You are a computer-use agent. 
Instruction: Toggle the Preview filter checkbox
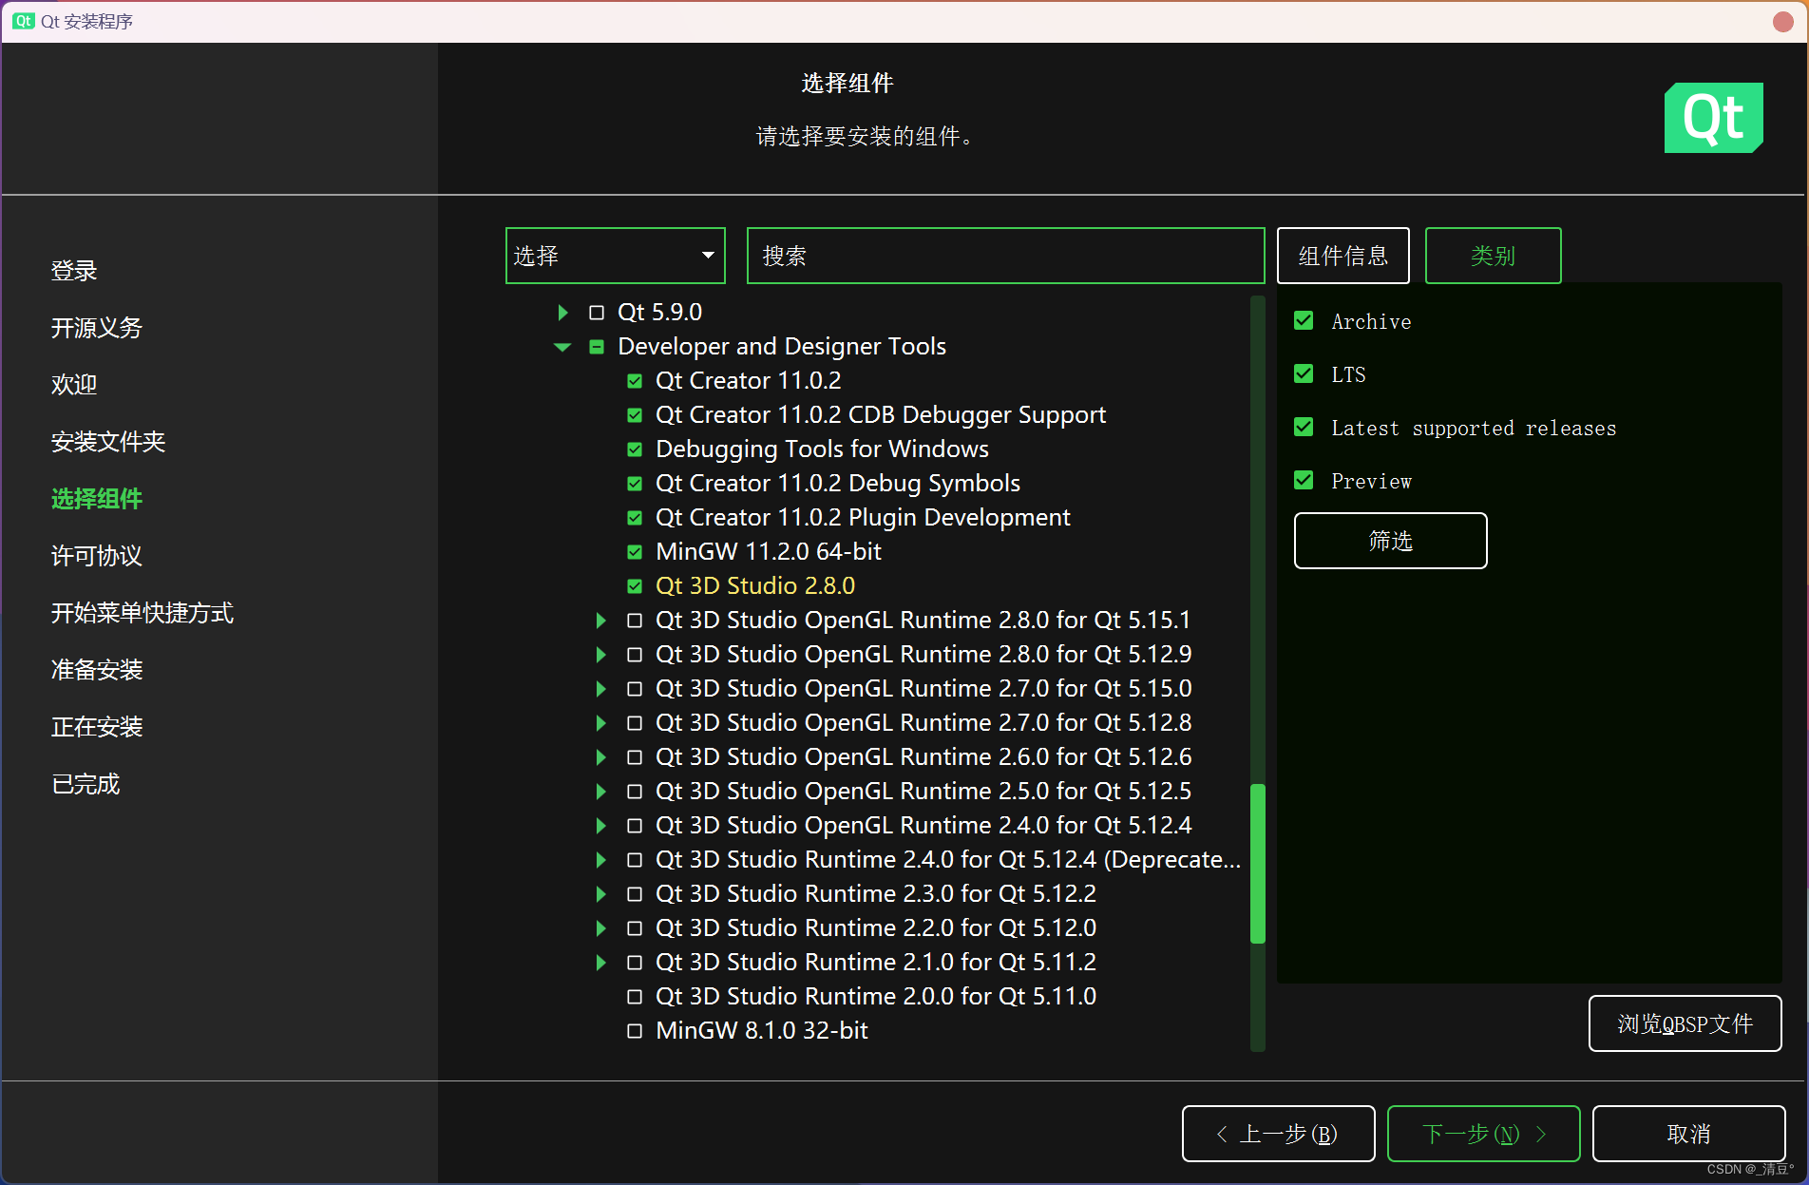point(1304,481)
